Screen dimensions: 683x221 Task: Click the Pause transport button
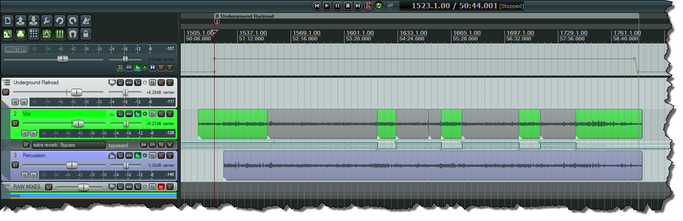(338, 6)
